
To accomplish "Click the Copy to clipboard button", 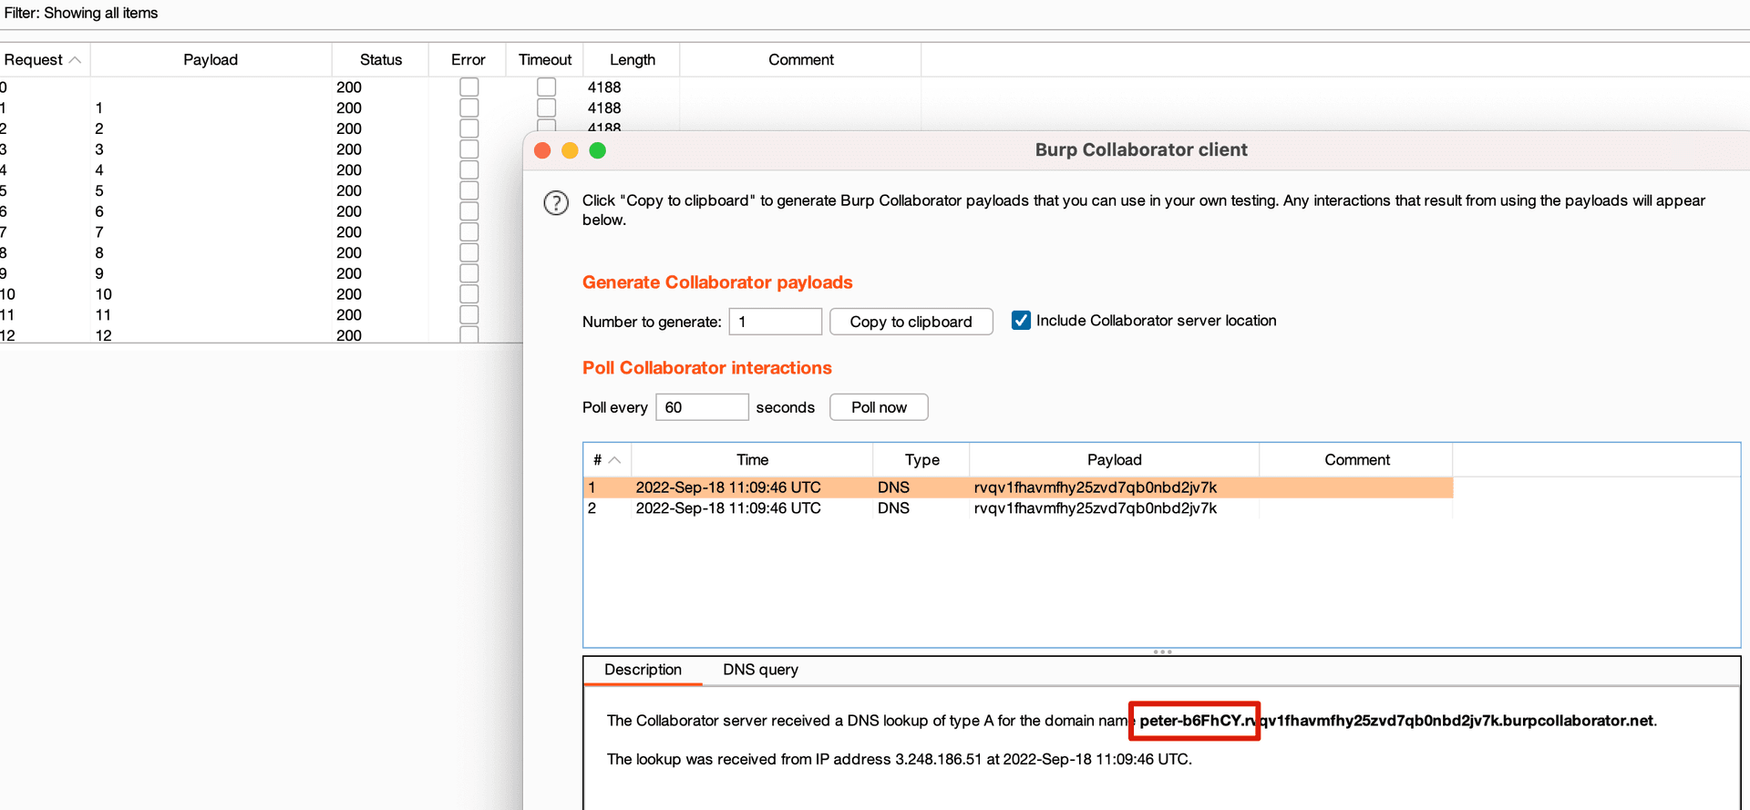I will (x=911, y=322).
